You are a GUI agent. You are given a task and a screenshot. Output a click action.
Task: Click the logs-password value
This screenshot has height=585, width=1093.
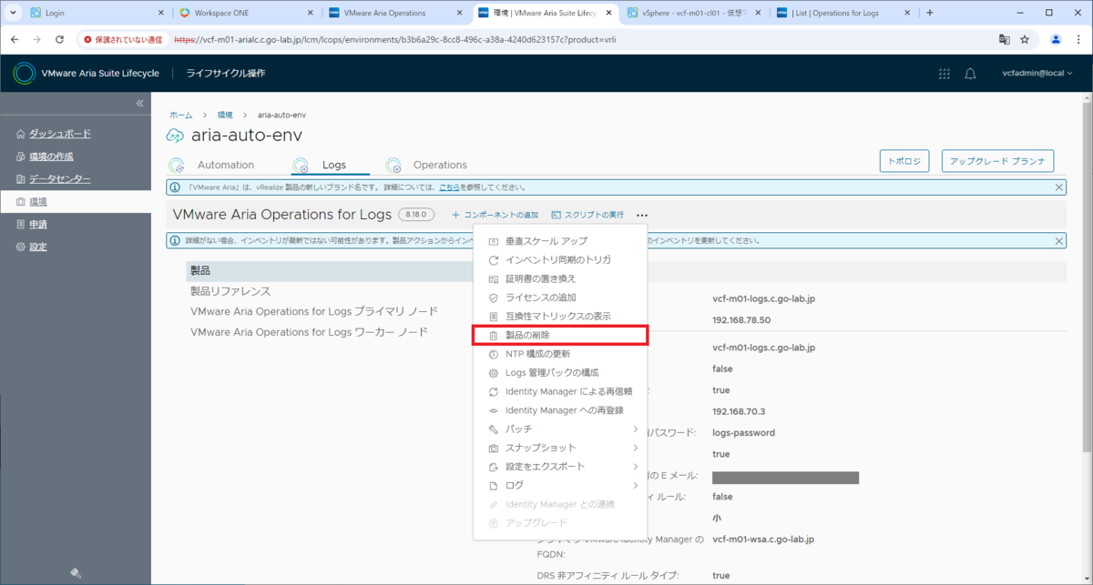pyautogui.click(x=743, y=433)
